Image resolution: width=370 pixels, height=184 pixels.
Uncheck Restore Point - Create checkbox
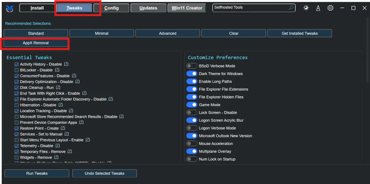[x=16, y=128]
